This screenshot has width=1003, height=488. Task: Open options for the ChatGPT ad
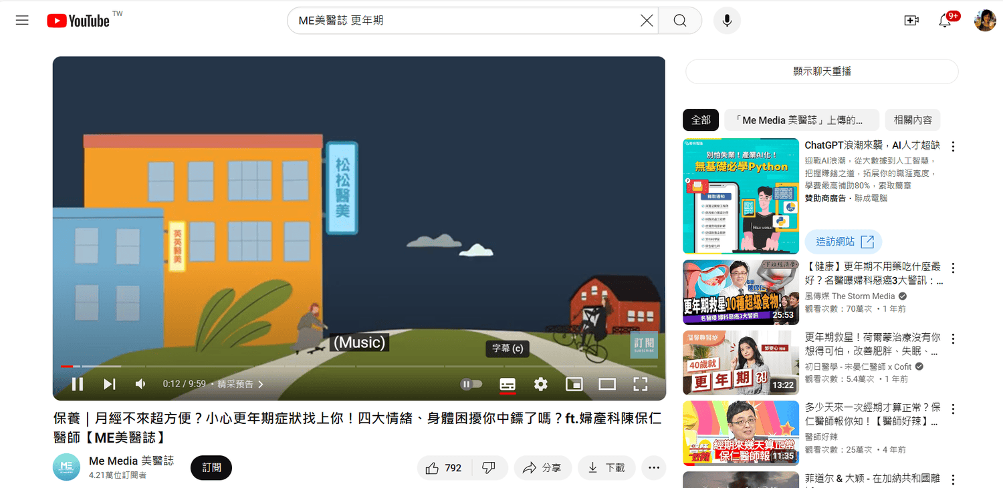coord(953,147)
